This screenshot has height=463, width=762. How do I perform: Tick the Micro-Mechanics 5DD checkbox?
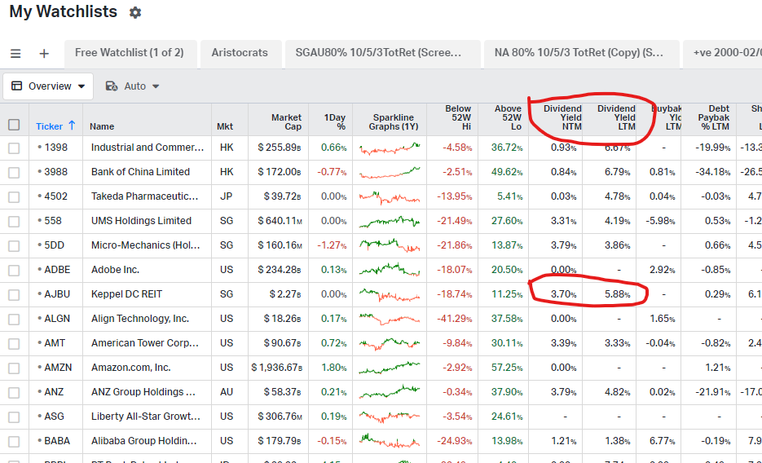[x=14, y=246]
